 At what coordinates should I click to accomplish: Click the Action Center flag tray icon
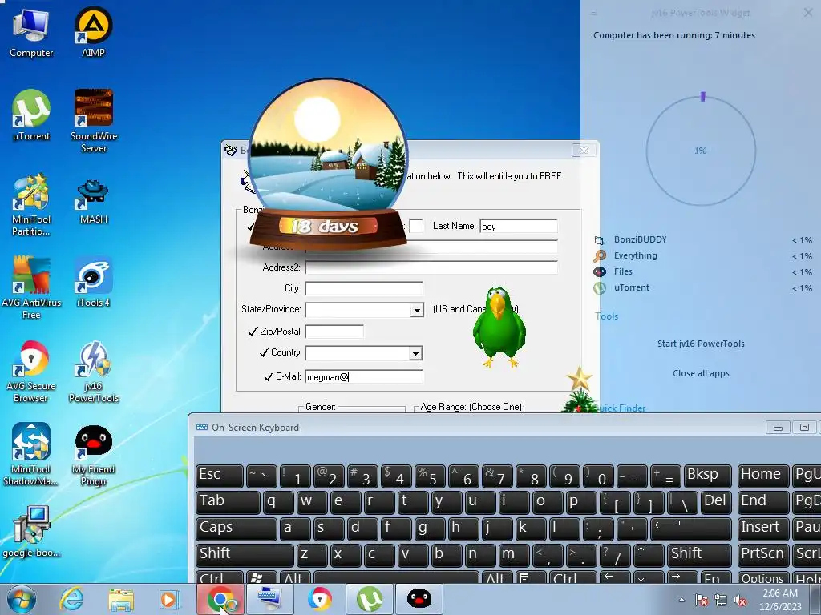click(x=701, y=600)
